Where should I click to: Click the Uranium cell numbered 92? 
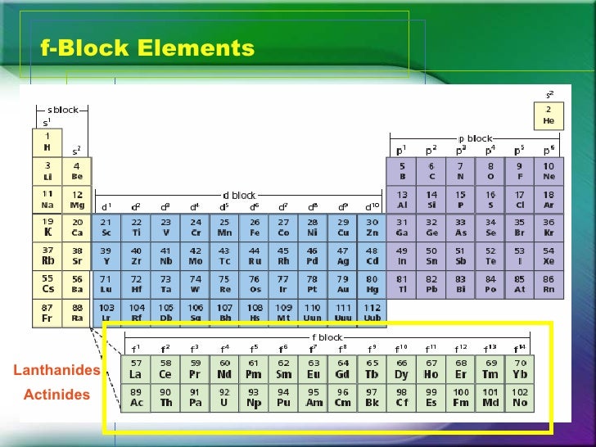(224, 398)
